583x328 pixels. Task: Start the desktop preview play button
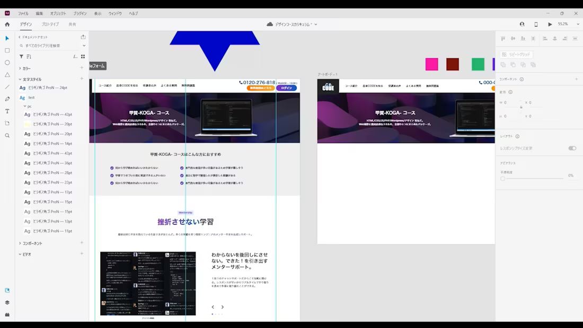(x=550, y=24)
